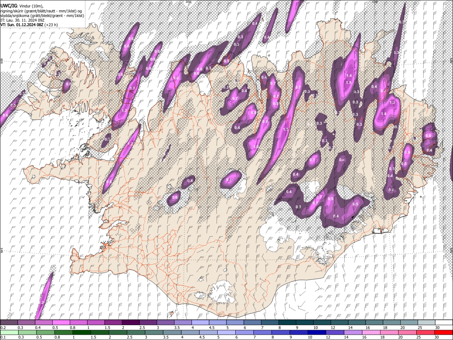Viewport: 453px width, 340px height.
Task: Click the '15W' longitude label at top
Action: (x=375, y=2)
